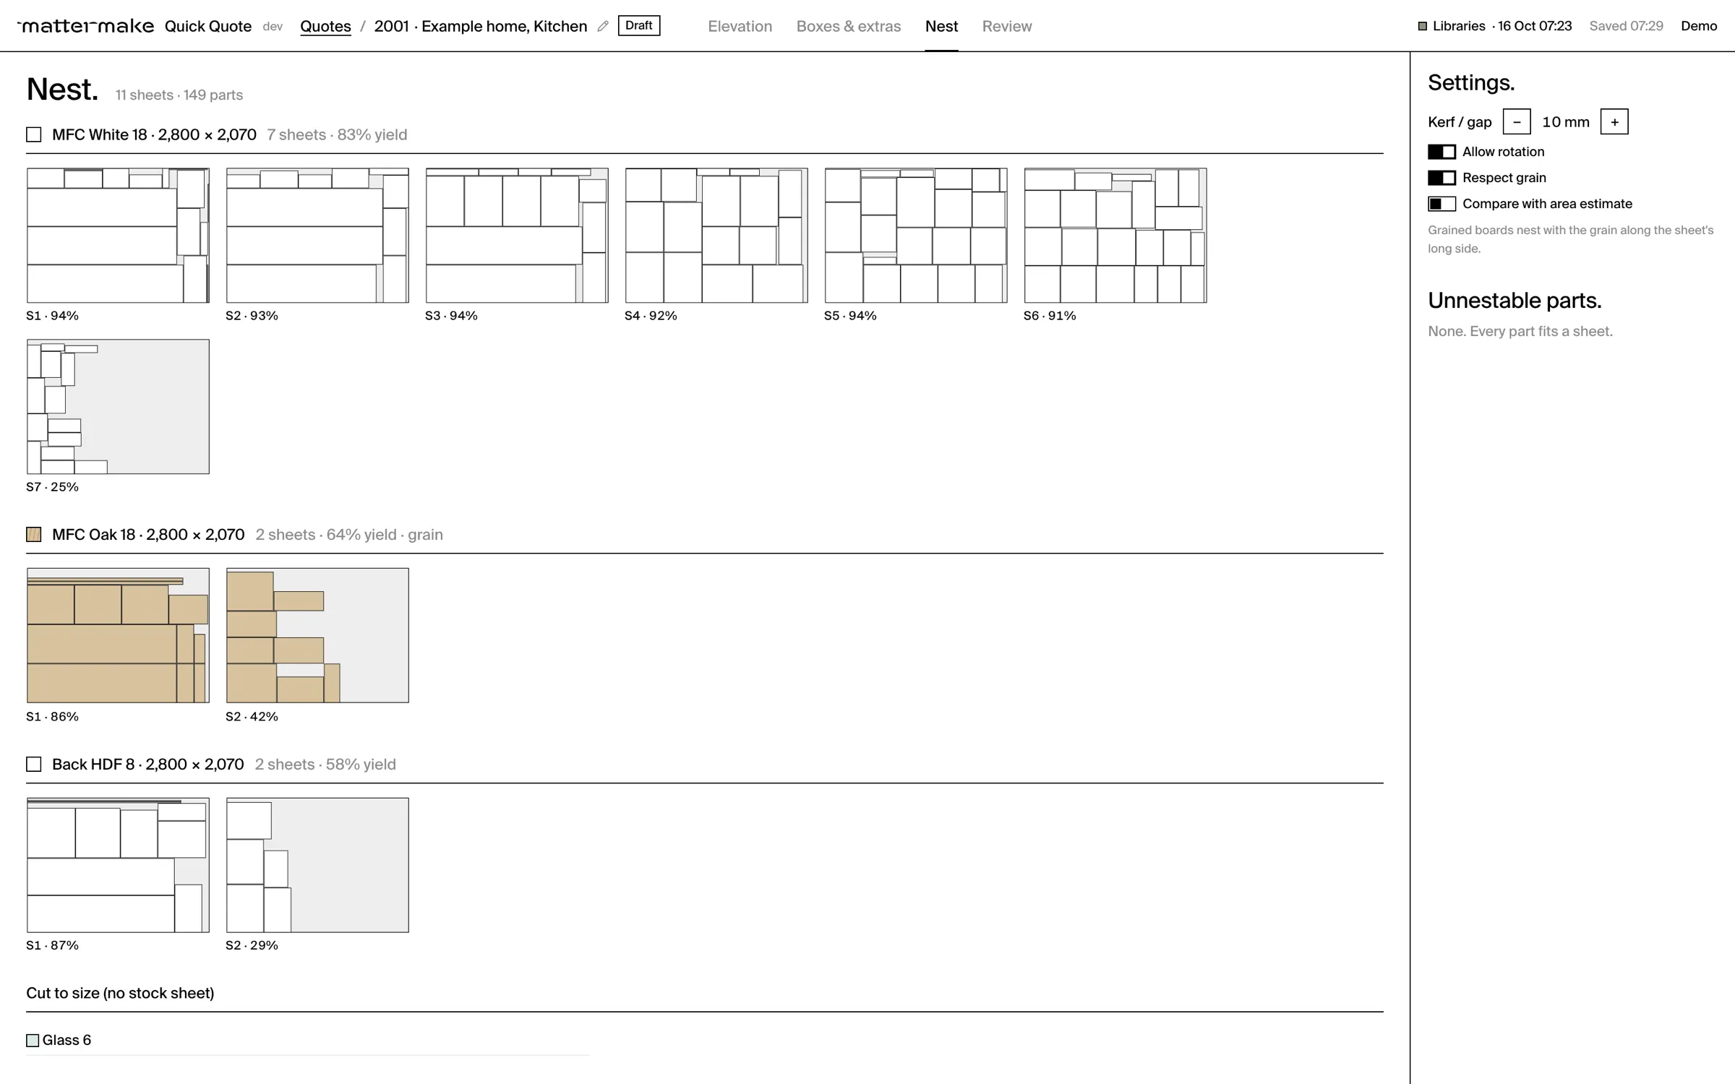
Task: Go to the Review tab
Action: (1006, 26)
